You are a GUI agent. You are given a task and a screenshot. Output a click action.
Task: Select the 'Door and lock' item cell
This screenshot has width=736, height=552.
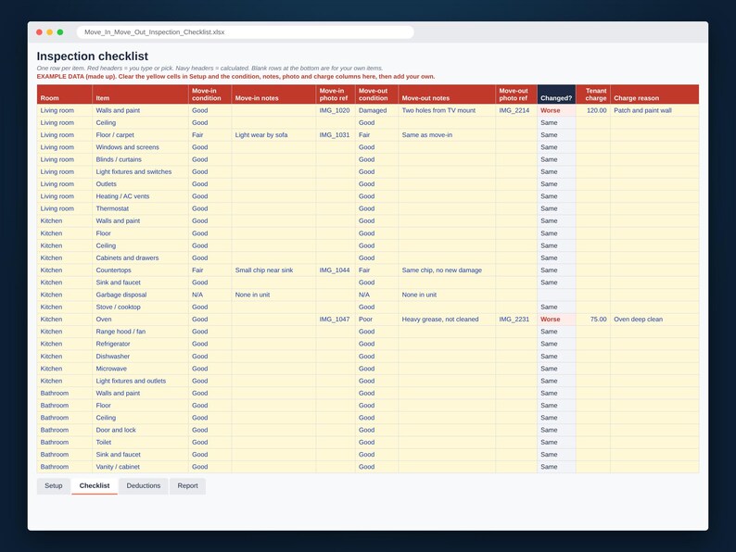pyautogui.click(x=140, y=430)
